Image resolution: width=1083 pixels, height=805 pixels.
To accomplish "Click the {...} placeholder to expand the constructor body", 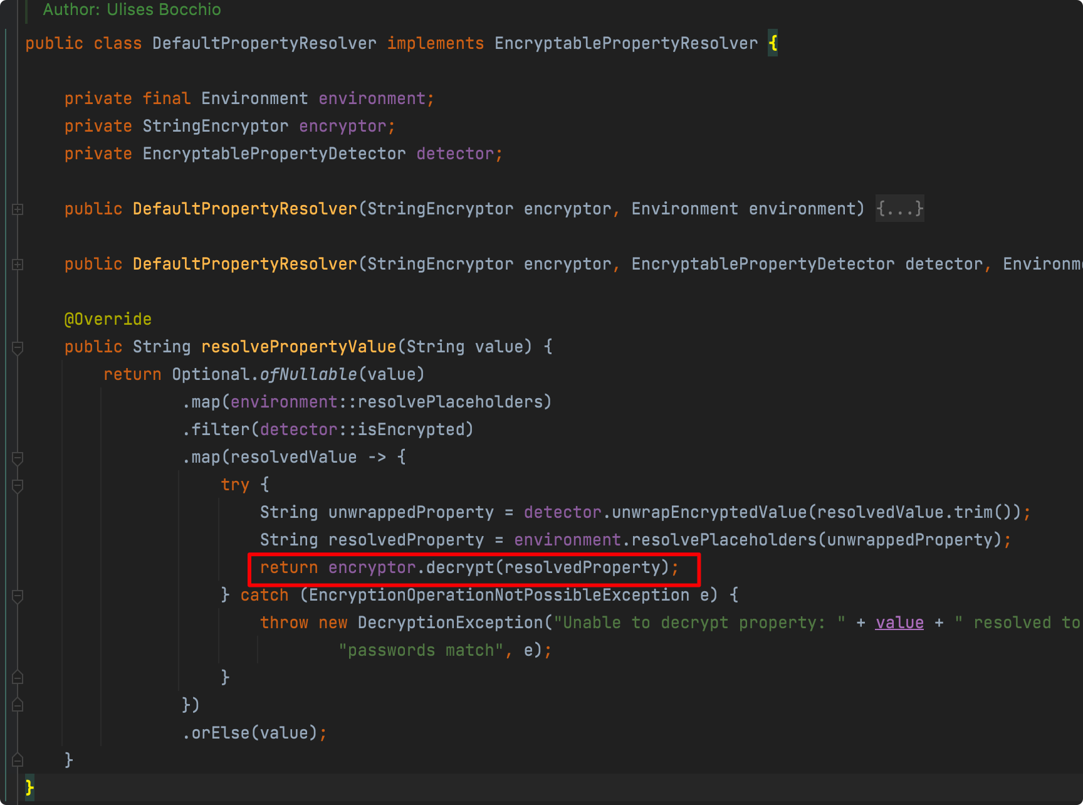I will point(899,209).
